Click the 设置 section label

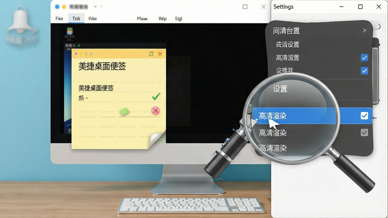[x=280, y=89]
